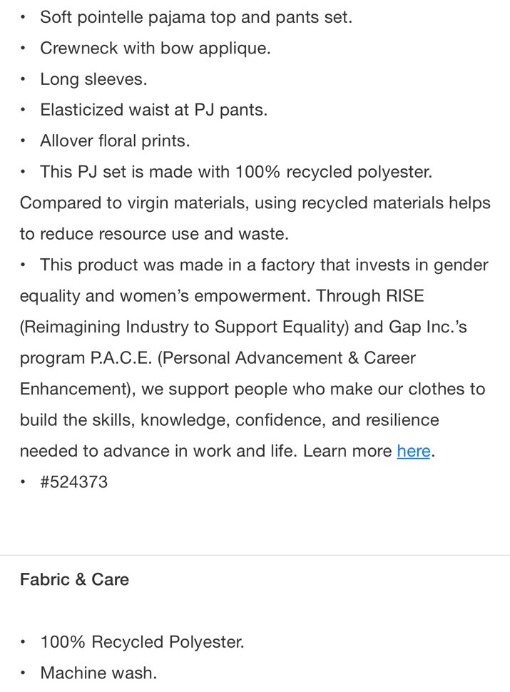Click the 'build the skills, knowledge' line
The image size is (510, 692).
point(230,419)
